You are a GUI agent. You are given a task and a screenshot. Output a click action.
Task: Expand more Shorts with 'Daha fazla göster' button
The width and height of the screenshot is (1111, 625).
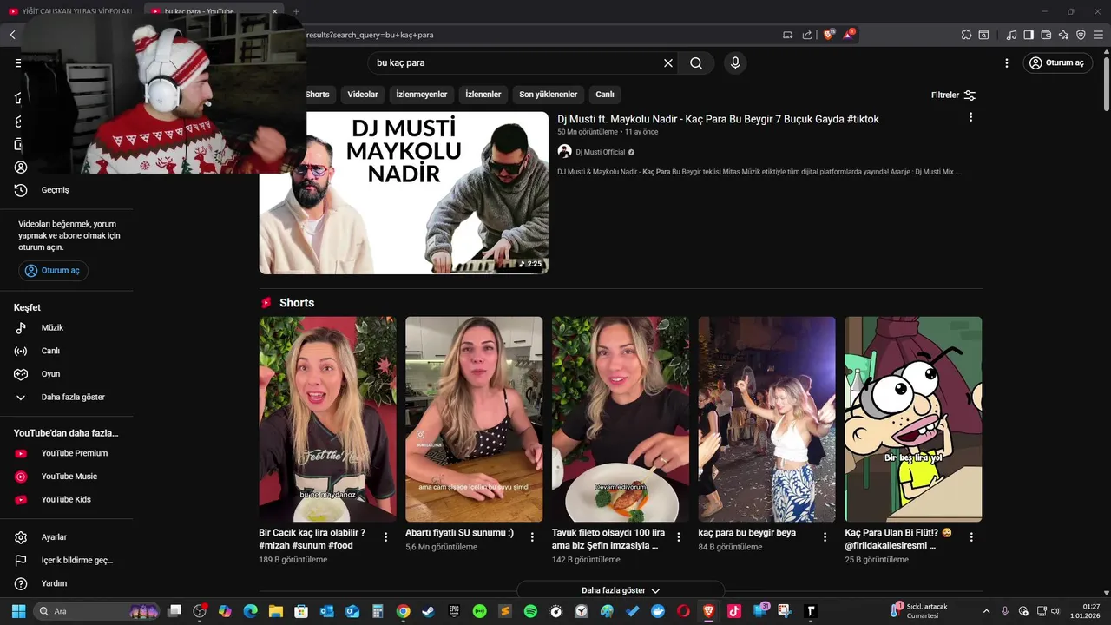pos(621,590)
